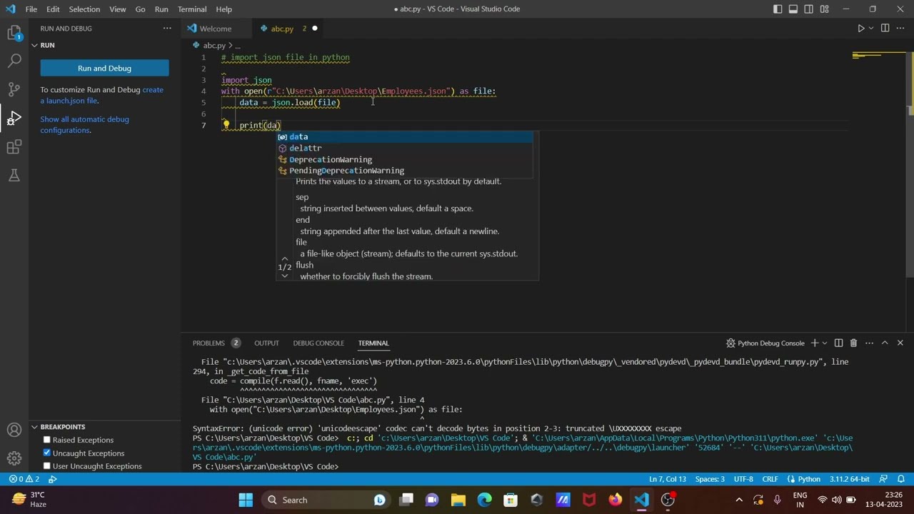Collapse the RUN section
Screen dimensions: 914x514
[34, 45]
